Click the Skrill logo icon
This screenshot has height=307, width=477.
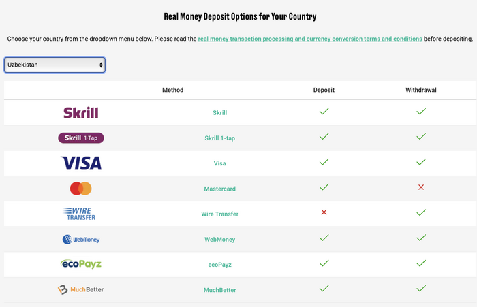pyautogui.click(x=81, y=112)
